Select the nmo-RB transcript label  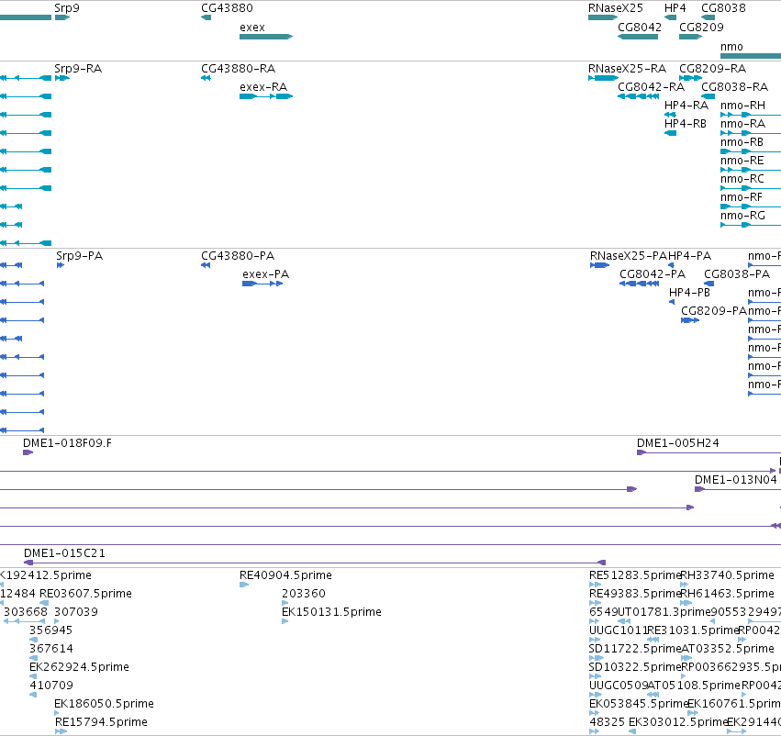coord(742,142)
